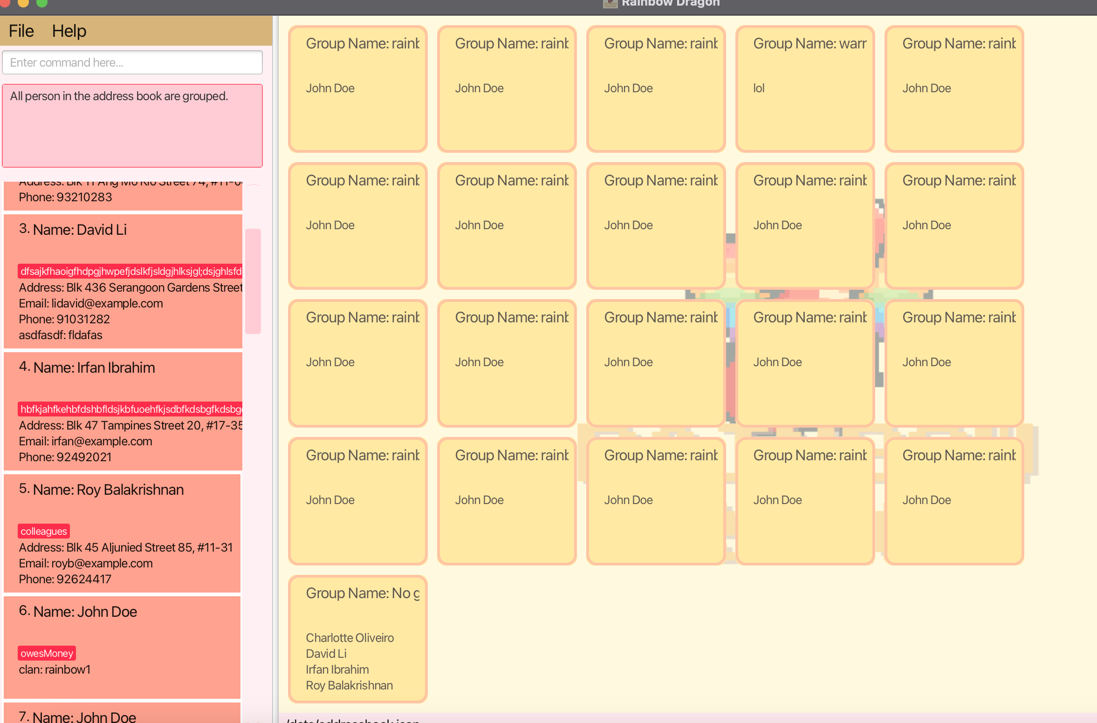Click the 'All person are grouped' result box

pyautogui.click(x=132, y=125)
